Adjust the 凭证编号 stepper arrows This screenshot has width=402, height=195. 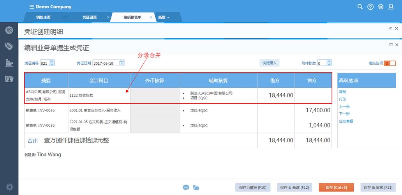(52, 63)
